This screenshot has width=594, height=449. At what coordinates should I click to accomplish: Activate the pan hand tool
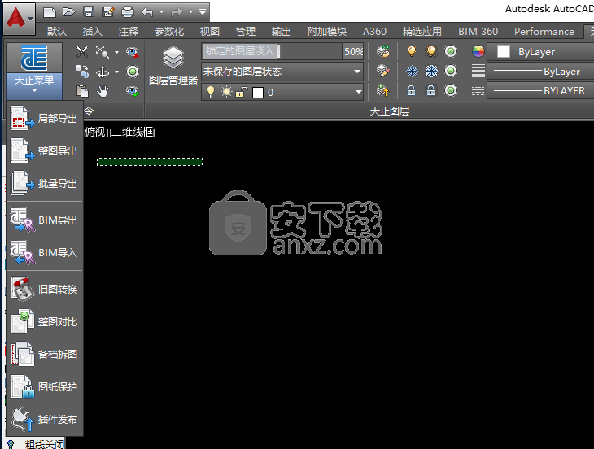103,91
